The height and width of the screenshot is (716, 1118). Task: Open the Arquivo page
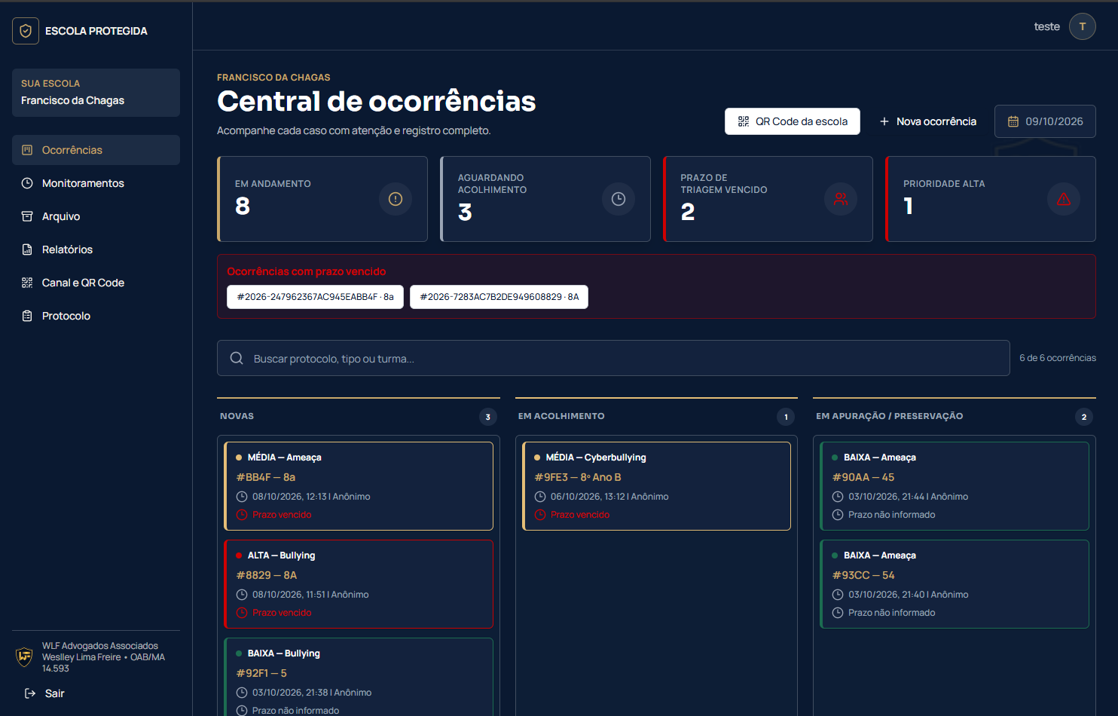click(x=96, y=216)
